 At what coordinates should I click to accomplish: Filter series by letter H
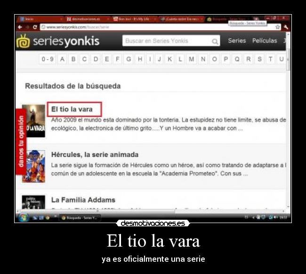tap(140, 59)
